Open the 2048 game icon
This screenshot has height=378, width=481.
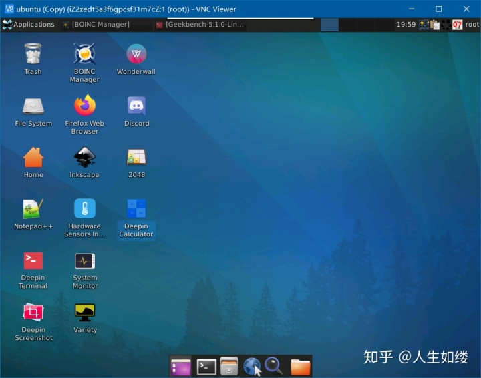136,157
